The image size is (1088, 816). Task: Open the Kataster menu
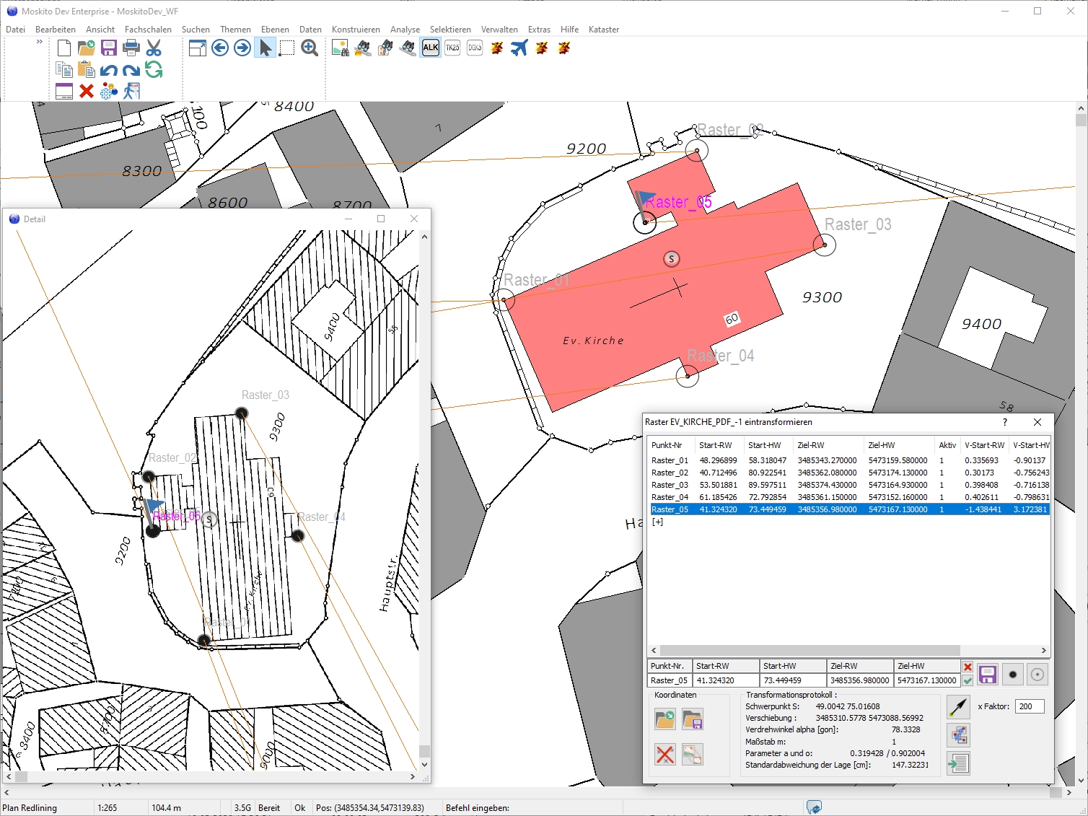603,30
